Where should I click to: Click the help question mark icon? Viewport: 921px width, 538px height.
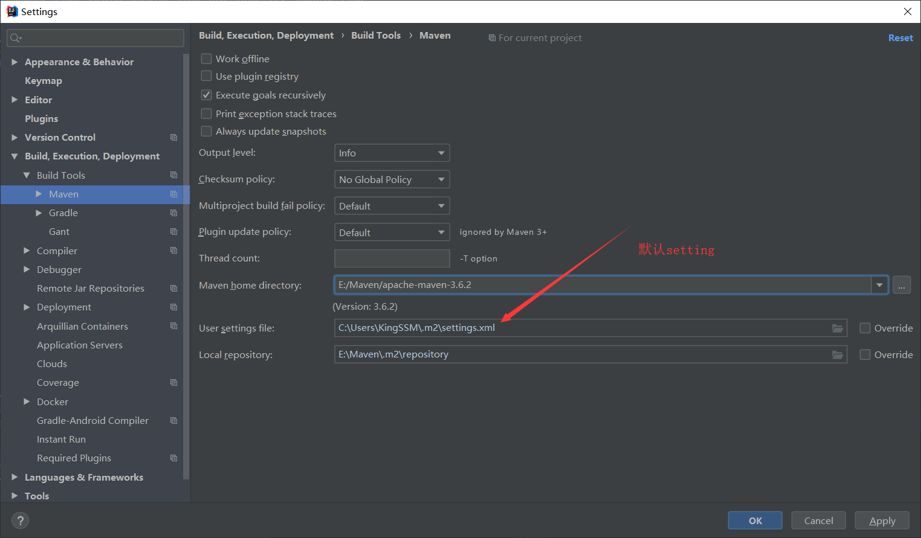coord(20,520)
